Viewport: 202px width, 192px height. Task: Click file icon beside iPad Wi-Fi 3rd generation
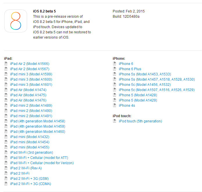tap(6, 153)
